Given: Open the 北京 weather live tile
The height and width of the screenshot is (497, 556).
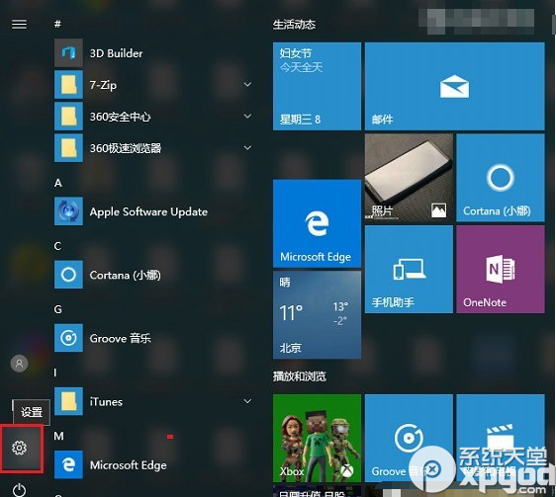Looking at the screenshot, I should pyautogui.click(x=317, y=315).
